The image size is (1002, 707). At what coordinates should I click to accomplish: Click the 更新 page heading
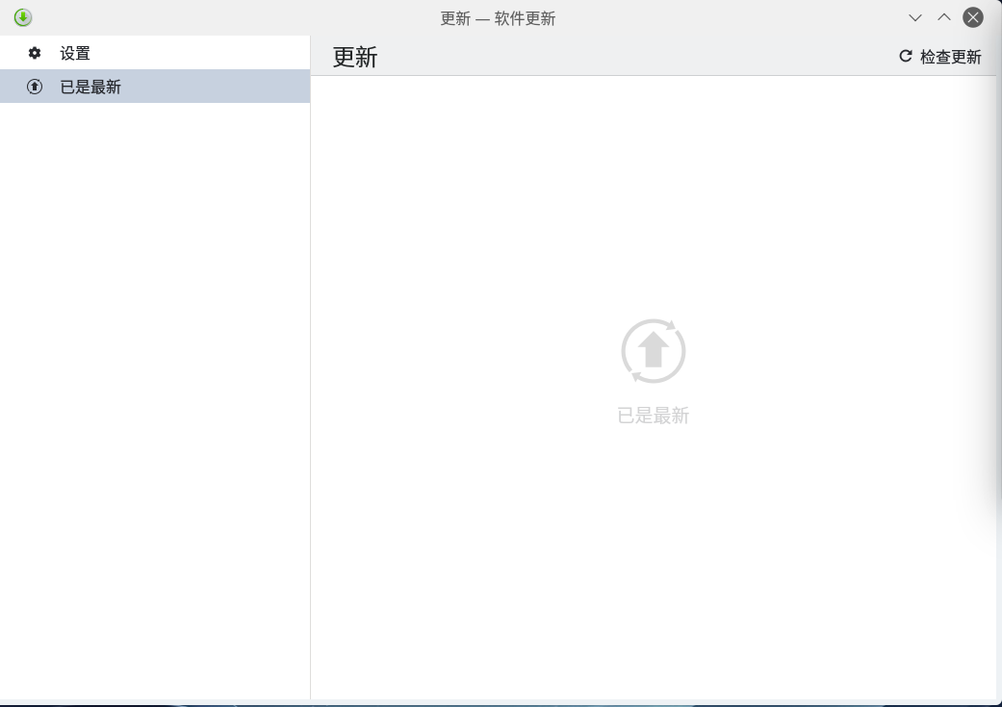(x=355, y=57)
